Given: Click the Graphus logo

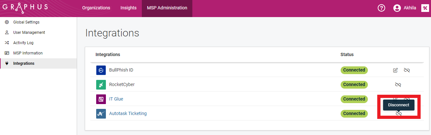Looking at the screenshot, I should click(25, 8).
